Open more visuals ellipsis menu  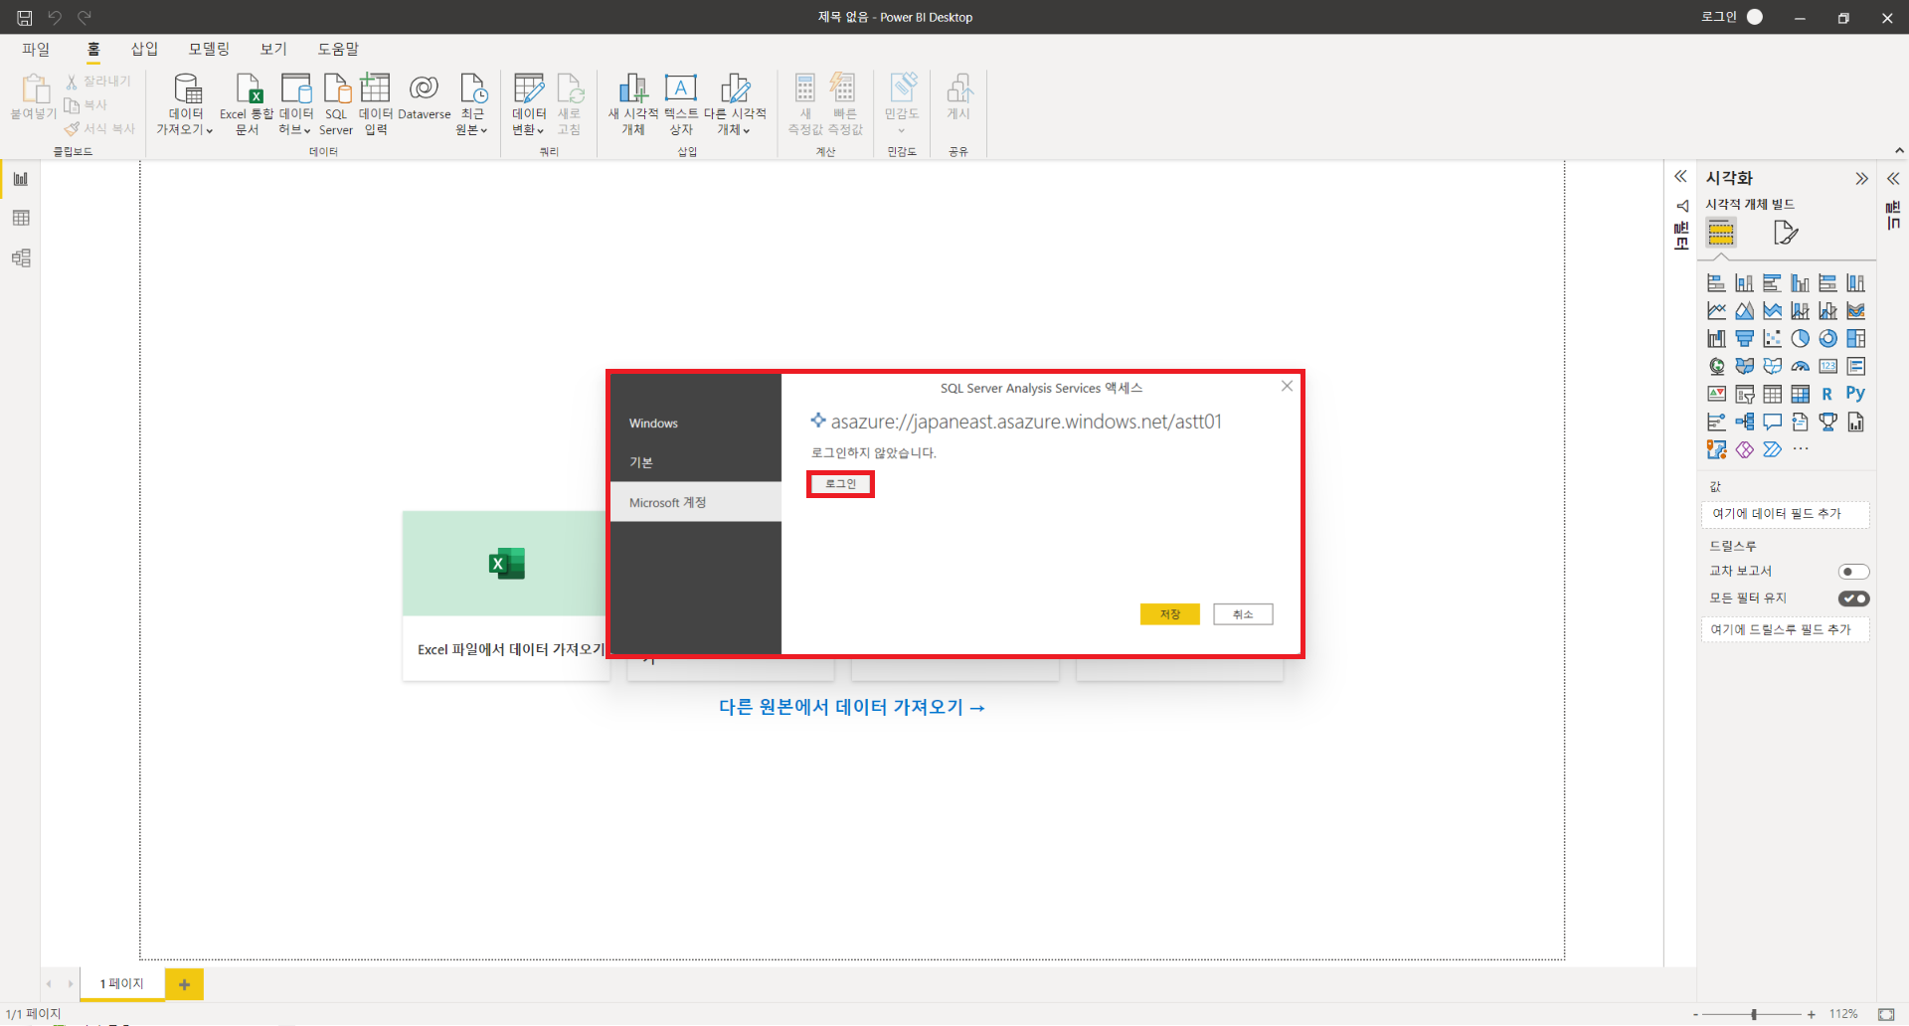pos(1801,449)
